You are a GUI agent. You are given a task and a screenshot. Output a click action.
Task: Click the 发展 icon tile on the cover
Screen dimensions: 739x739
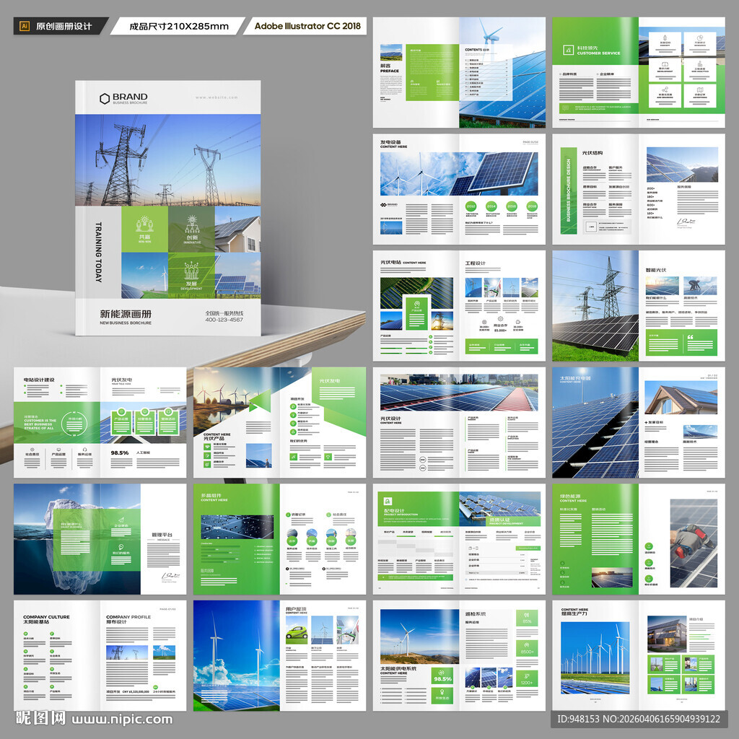(x=191, y=275)
